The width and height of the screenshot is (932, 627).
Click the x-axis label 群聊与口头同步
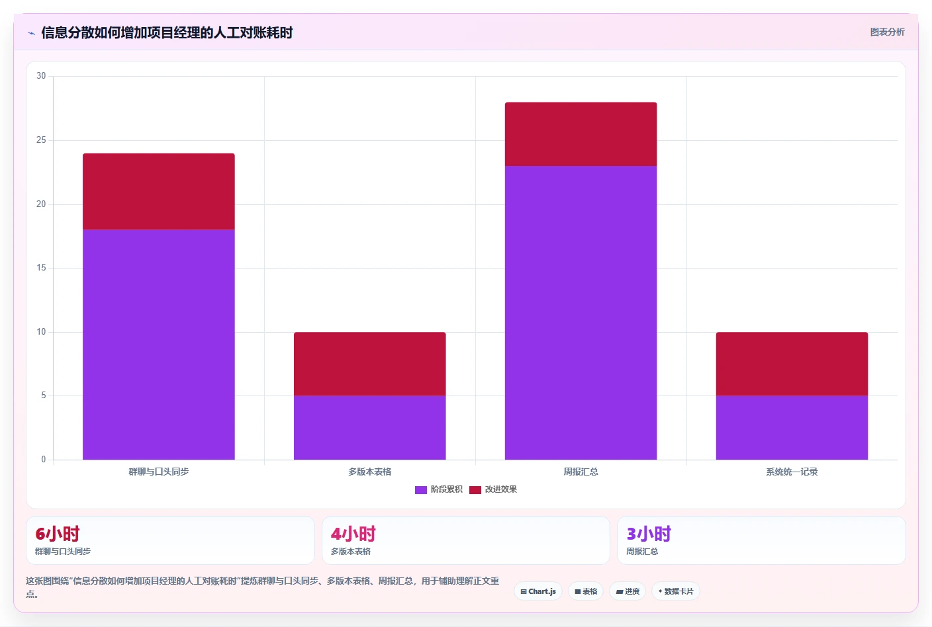coord(159,472)
